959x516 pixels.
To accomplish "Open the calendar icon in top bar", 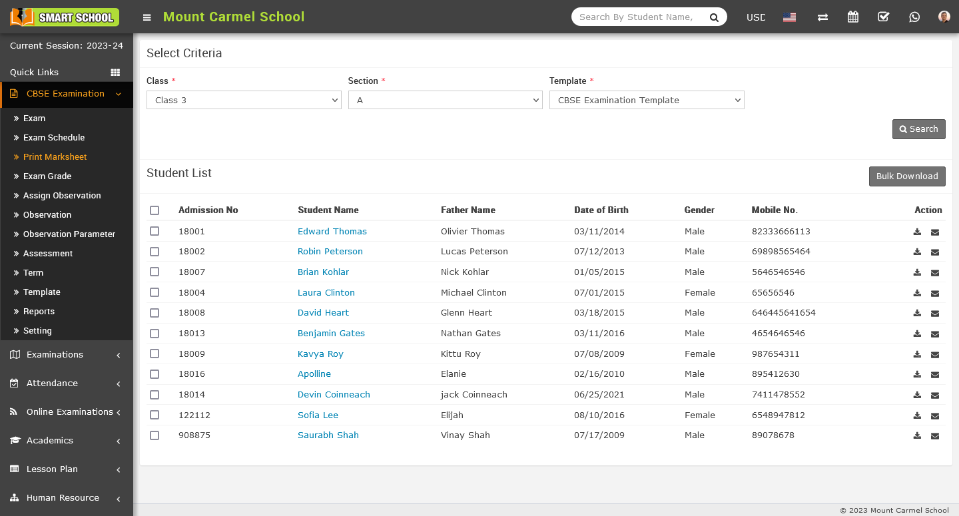I will [852, 17].
